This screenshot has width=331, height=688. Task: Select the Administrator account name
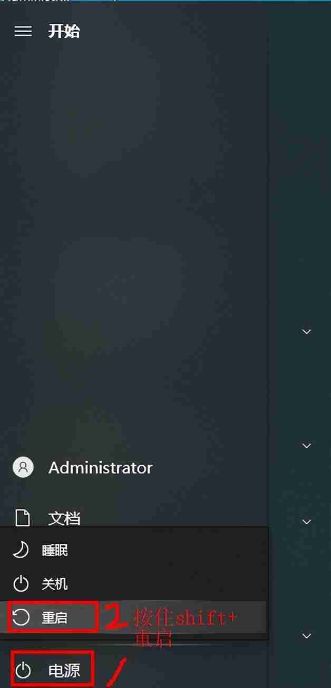coord(100,468)
